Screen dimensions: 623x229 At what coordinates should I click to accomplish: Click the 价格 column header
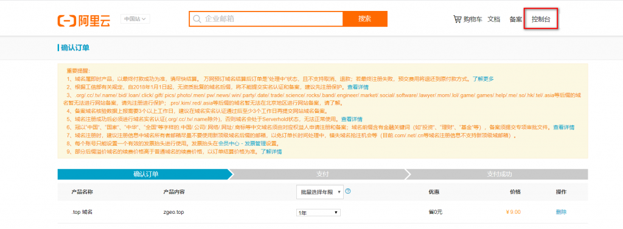point(515,192)
